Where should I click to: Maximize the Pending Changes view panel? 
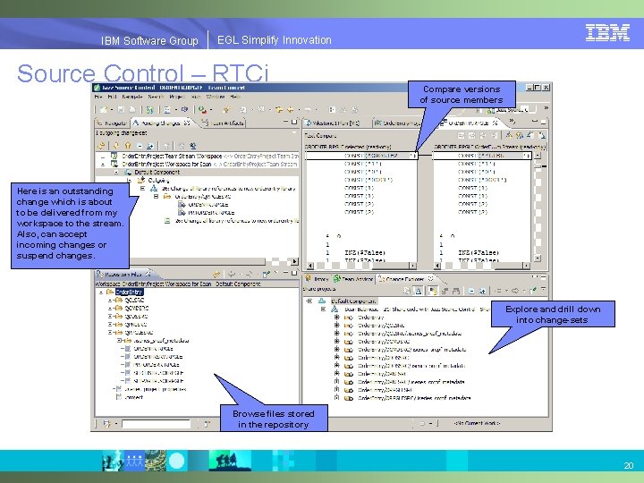(294, 122)
